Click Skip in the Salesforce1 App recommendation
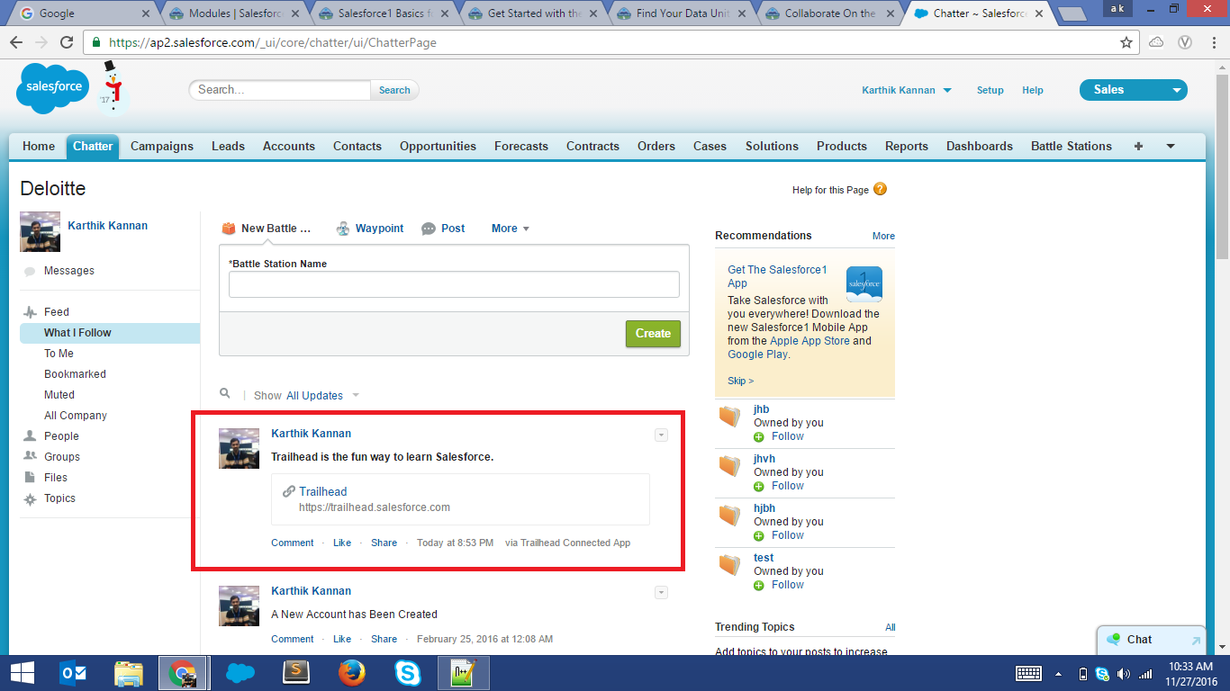The image size is (1230, 691). coord(740,381)
